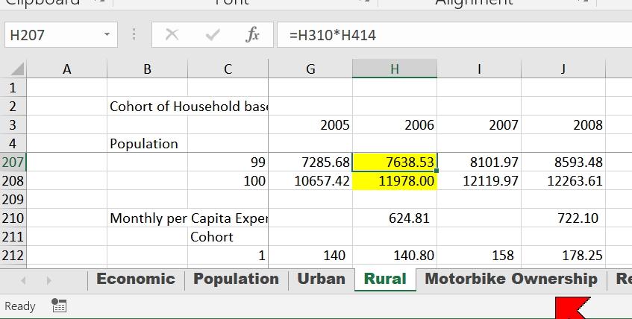Select cell containing 722.10
The height and width of the screenshot is (319, 632).
coord(563,218)
